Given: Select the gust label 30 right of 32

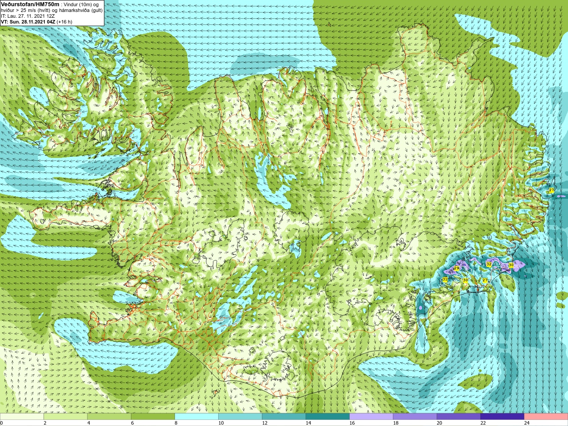Looking at the screenshot, I should tap(511, 265).
